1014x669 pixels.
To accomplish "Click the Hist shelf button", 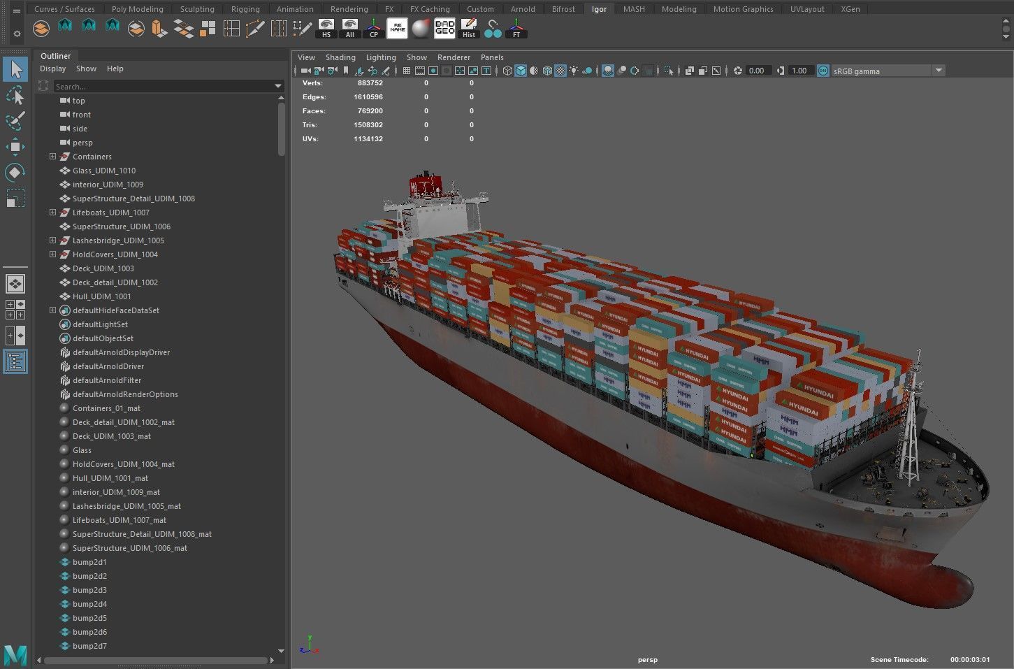I will 468,29.
